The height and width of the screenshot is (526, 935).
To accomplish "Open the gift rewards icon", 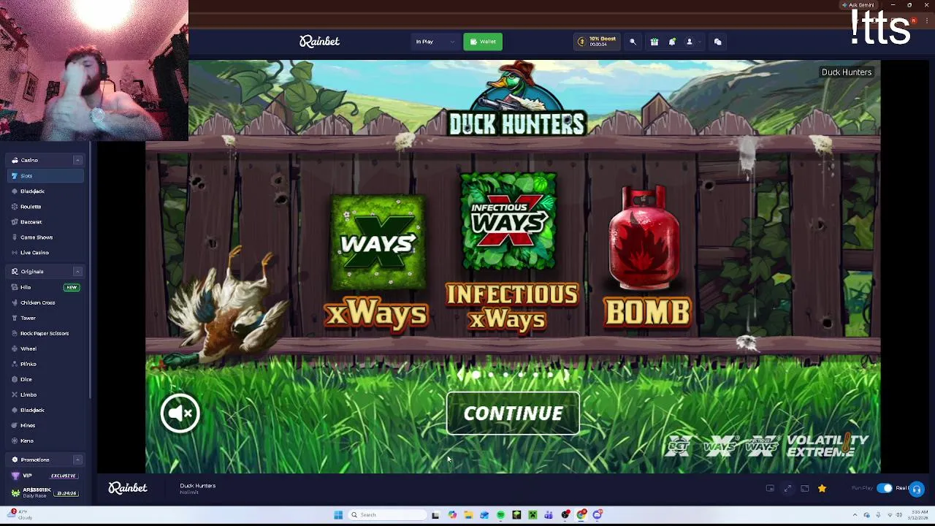I will [x=654, y=42].
